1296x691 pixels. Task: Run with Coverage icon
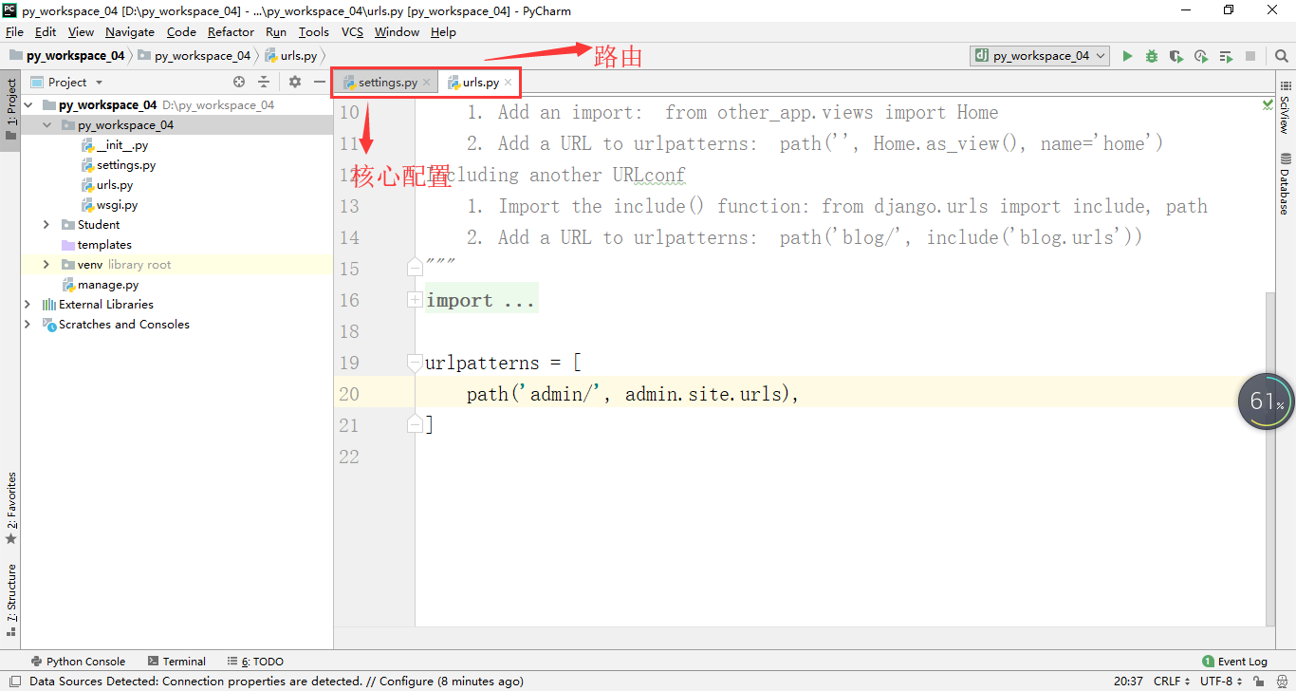pos(1176,56)
